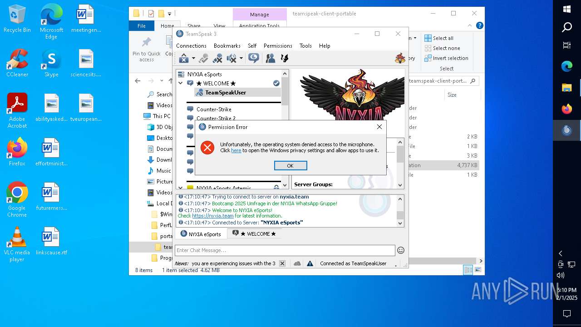Collapse the Explorer ribbon chevron
Viewport: 581px width, 327px height.
tap(471, 26)
